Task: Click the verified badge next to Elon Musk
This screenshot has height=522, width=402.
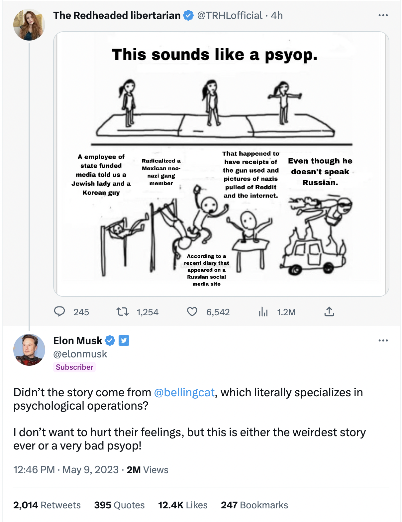Action: point(110,340)
